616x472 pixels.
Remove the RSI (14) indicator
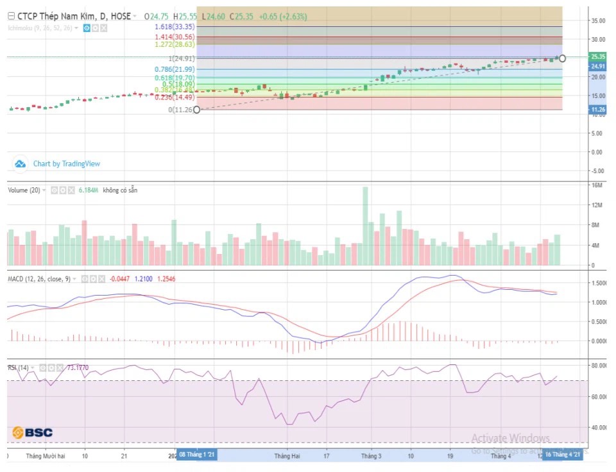coord(60,368)
